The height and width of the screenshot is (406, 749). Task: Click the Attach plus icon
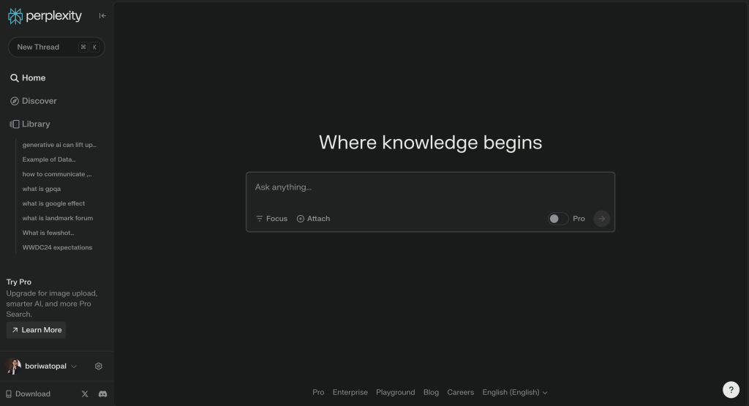pyautogui.click(x=301, y=219)
